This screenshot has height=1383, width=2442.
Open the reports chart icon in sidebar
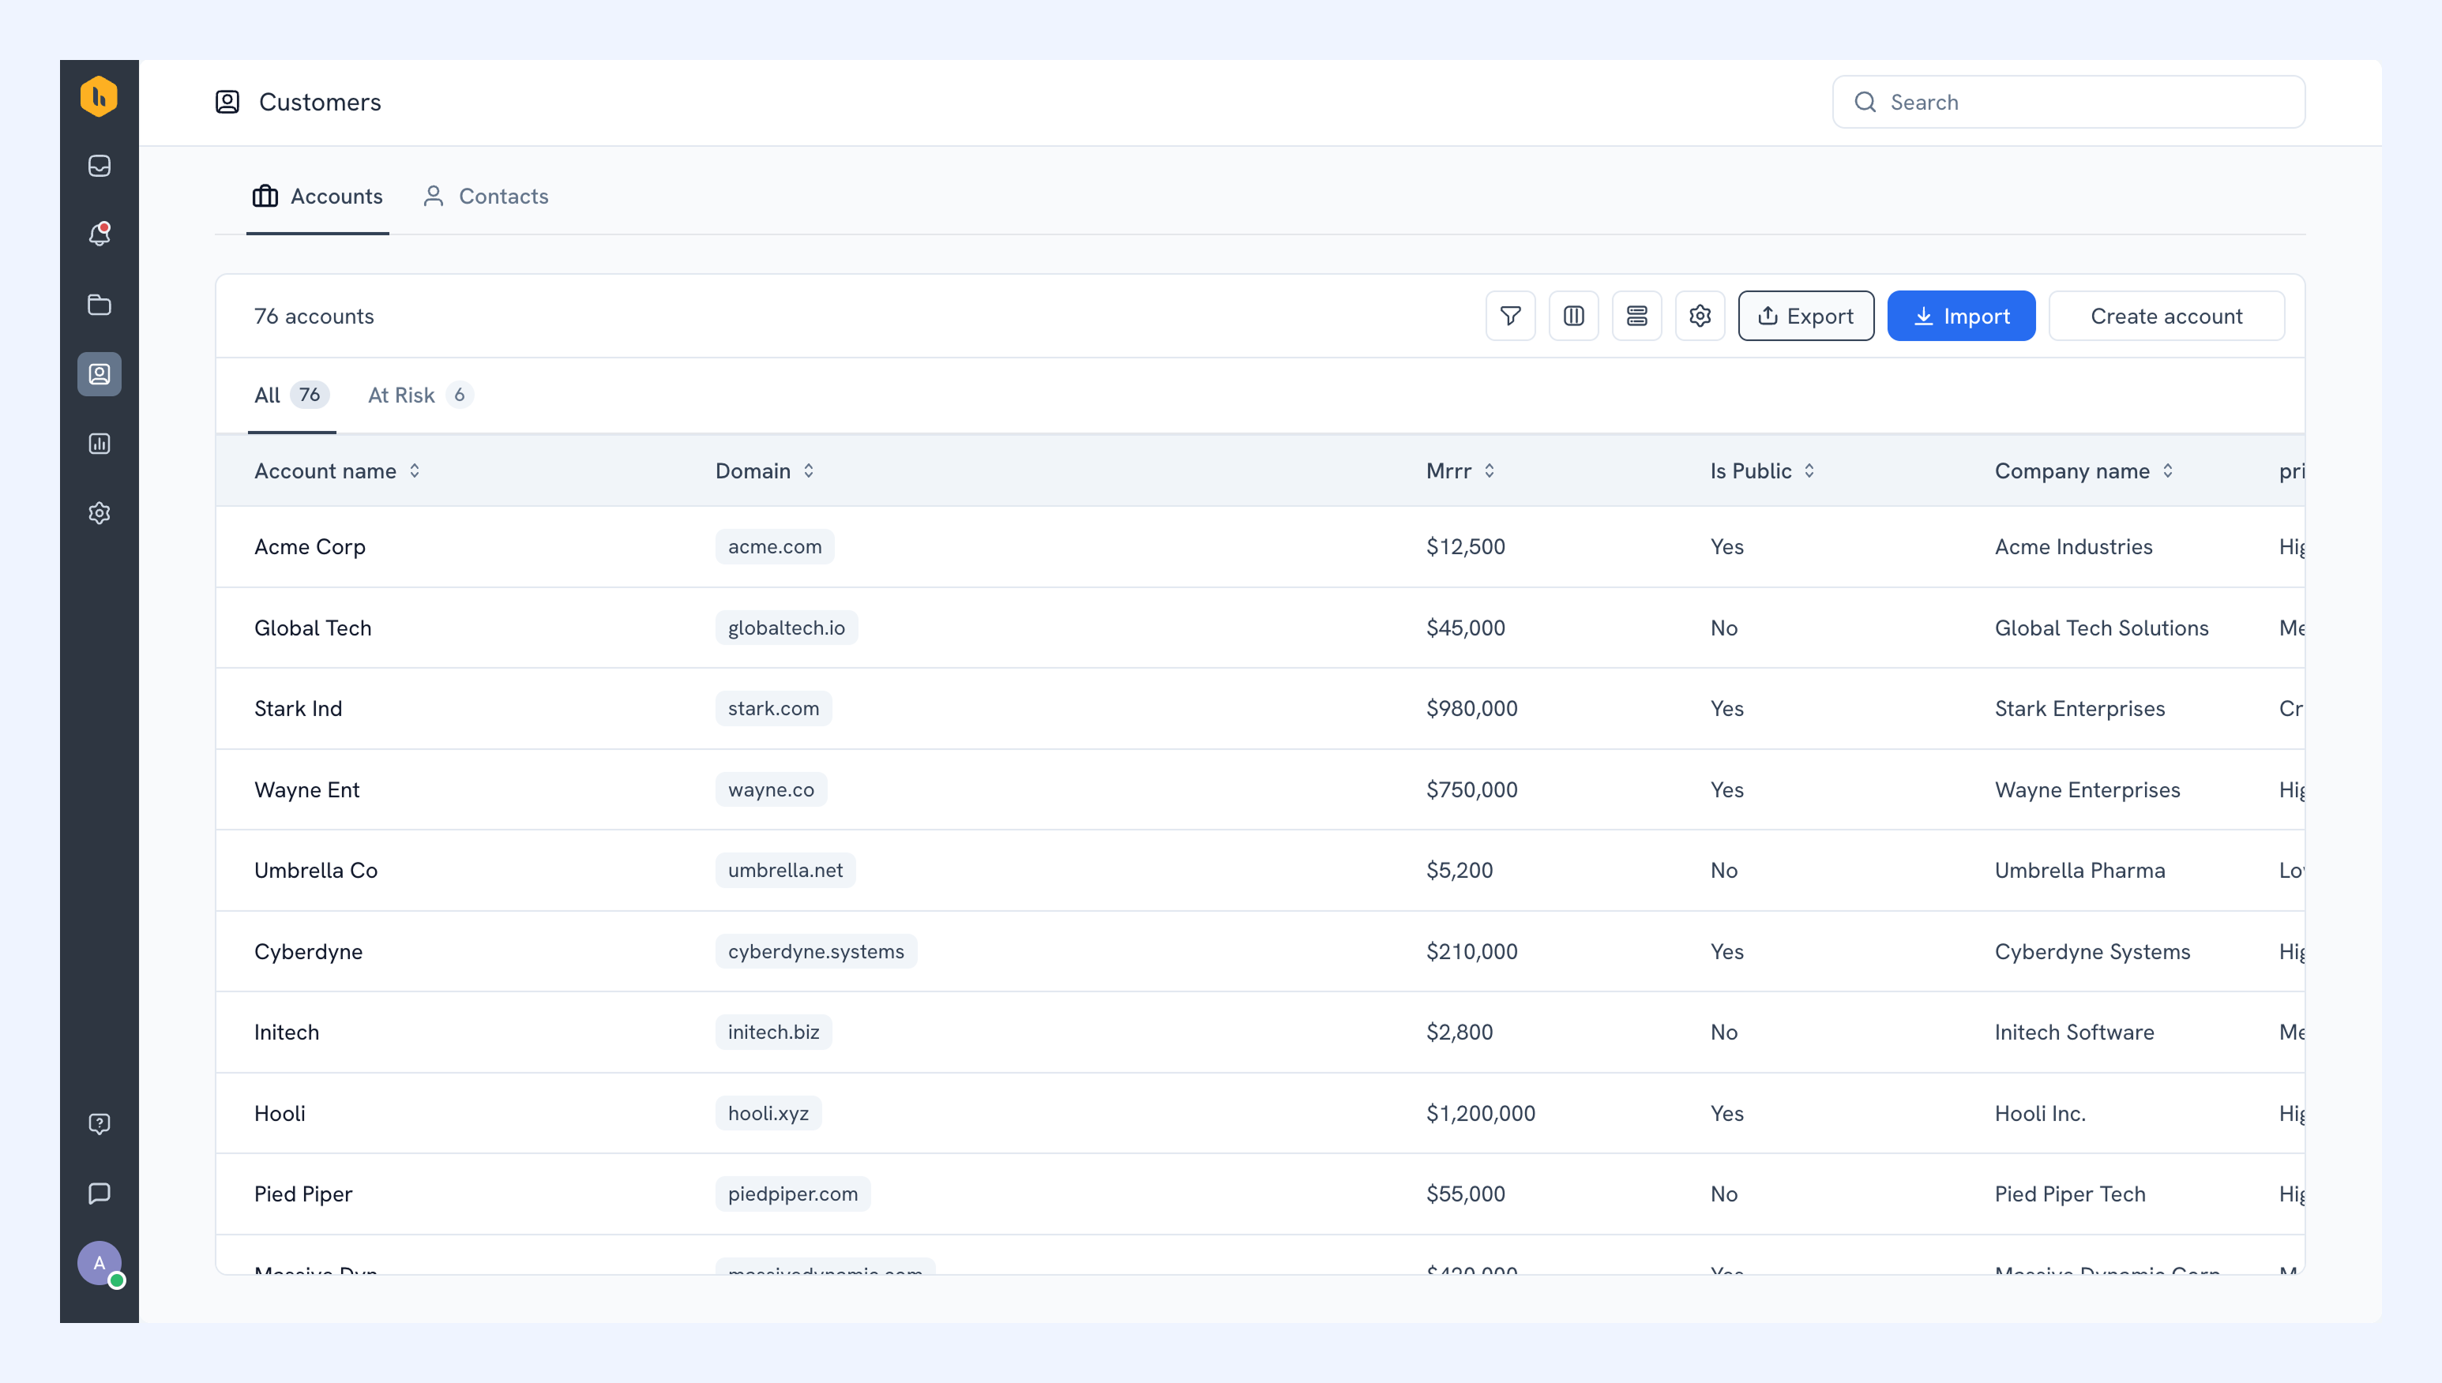point(99,444)
